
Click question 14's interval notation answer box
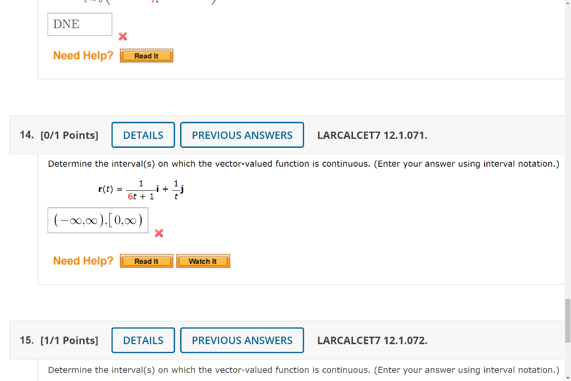pyautogui.click(x=98, y=220)
